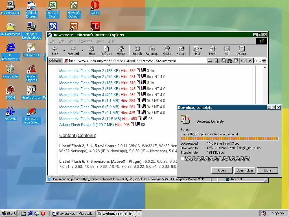Click the Content (Contenu) heading
Image resolution: width=289 pixels, height=217 pixels.
point(78,135)
